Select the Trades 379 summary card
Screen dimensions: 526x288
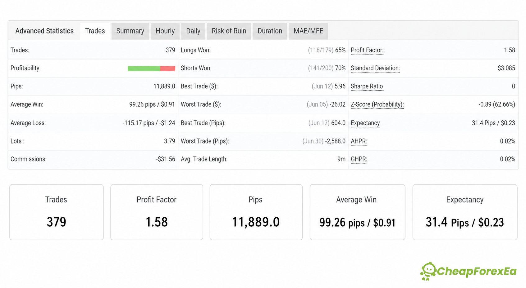click(57, 212)
